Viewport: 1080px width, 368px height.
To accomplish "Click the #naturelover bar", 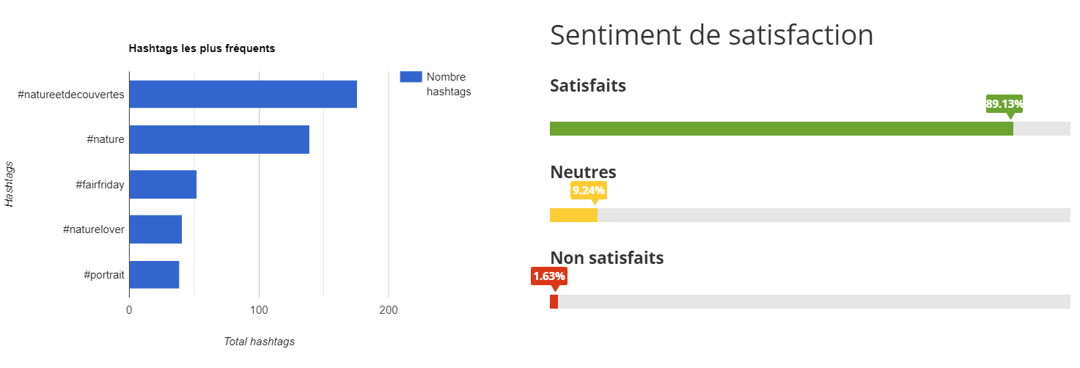I will coord(155,229).
